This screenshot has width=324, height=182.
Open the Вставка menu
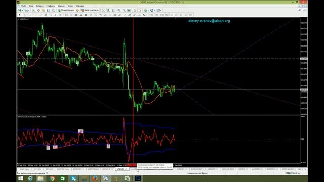[x=39, y=6]
